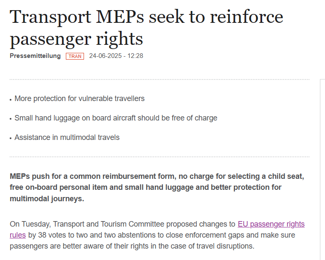Click the "EU passenger rights rules" hyperlink

coord(271,224)
